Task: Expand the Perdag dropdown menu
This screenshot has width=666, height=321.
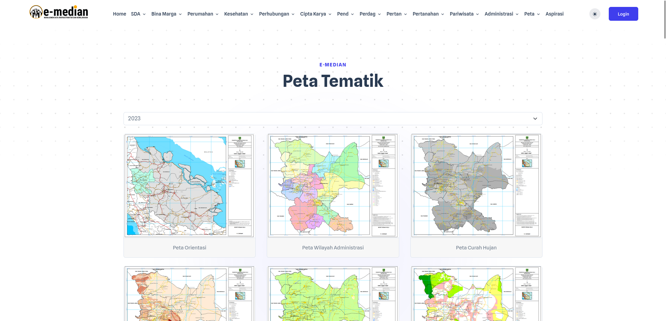Action: click(370, 14)
